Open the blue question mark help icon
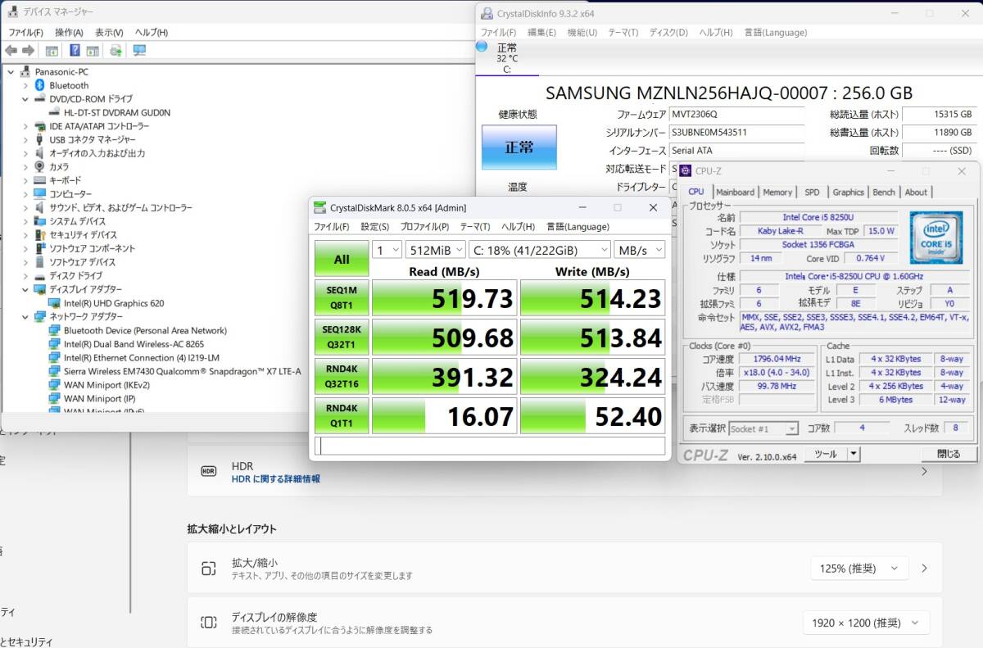Viewport: 983px width, 648px height. click(x=75, y=51)
